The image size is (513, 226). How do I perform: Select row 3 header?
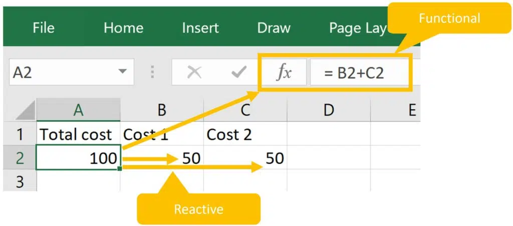click(x=19, y=181)
